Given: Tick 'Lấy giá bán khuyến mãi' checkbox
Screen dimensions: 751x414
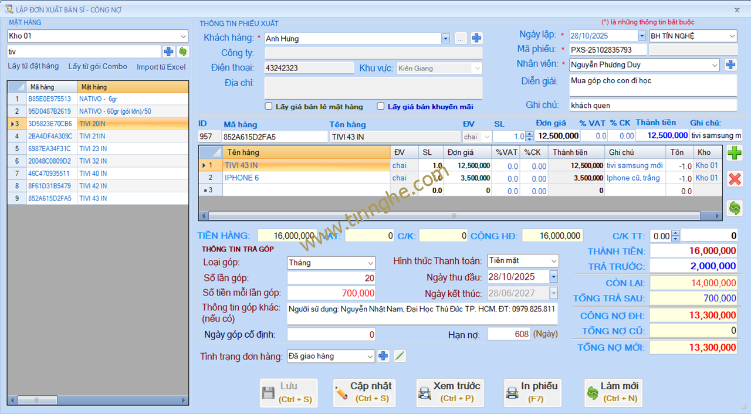Looking at the screenshot, I should point(381,107).
